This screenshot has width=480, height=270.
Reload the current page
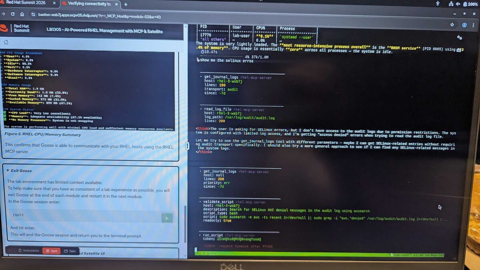[x=13, y=14]
